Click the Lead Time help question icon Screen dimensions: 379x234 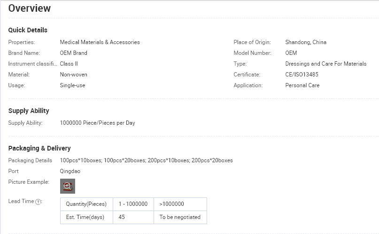pyautogui.click(x=38, y=202)
